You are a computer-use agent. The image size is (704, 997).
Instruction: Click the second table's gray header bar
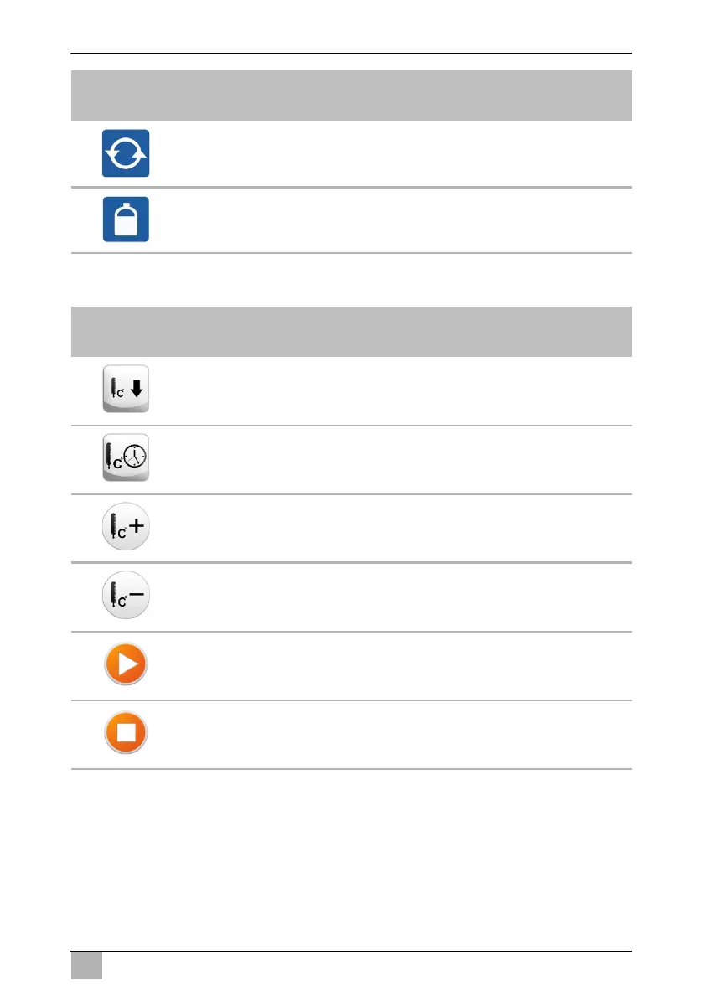click(351, 332)
